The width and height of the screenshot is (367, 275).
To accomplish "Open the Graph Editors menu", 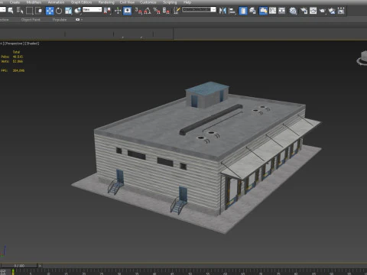I will [81, 2].
